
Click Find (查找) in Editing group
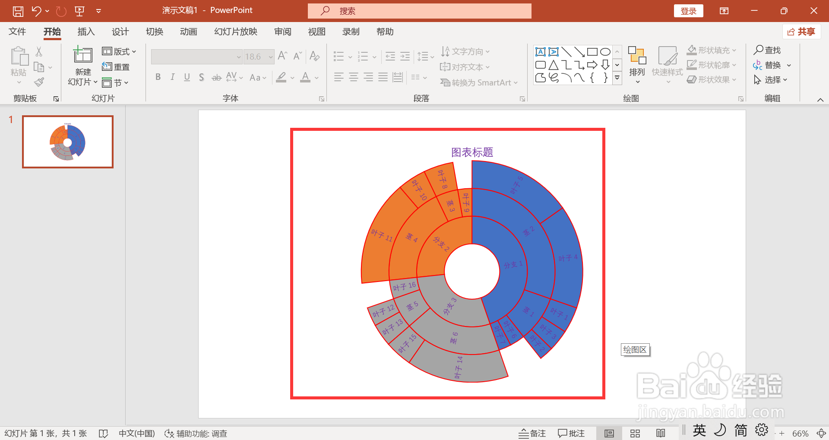point(767,50)
